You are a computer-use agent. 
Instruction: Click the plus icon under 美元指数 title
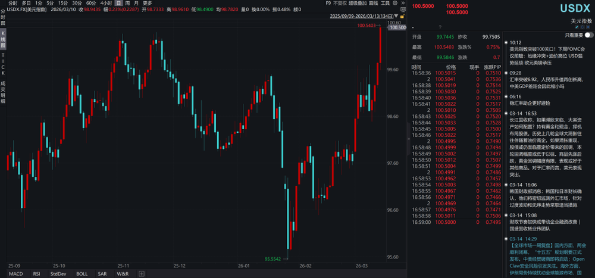coord(589,28)
